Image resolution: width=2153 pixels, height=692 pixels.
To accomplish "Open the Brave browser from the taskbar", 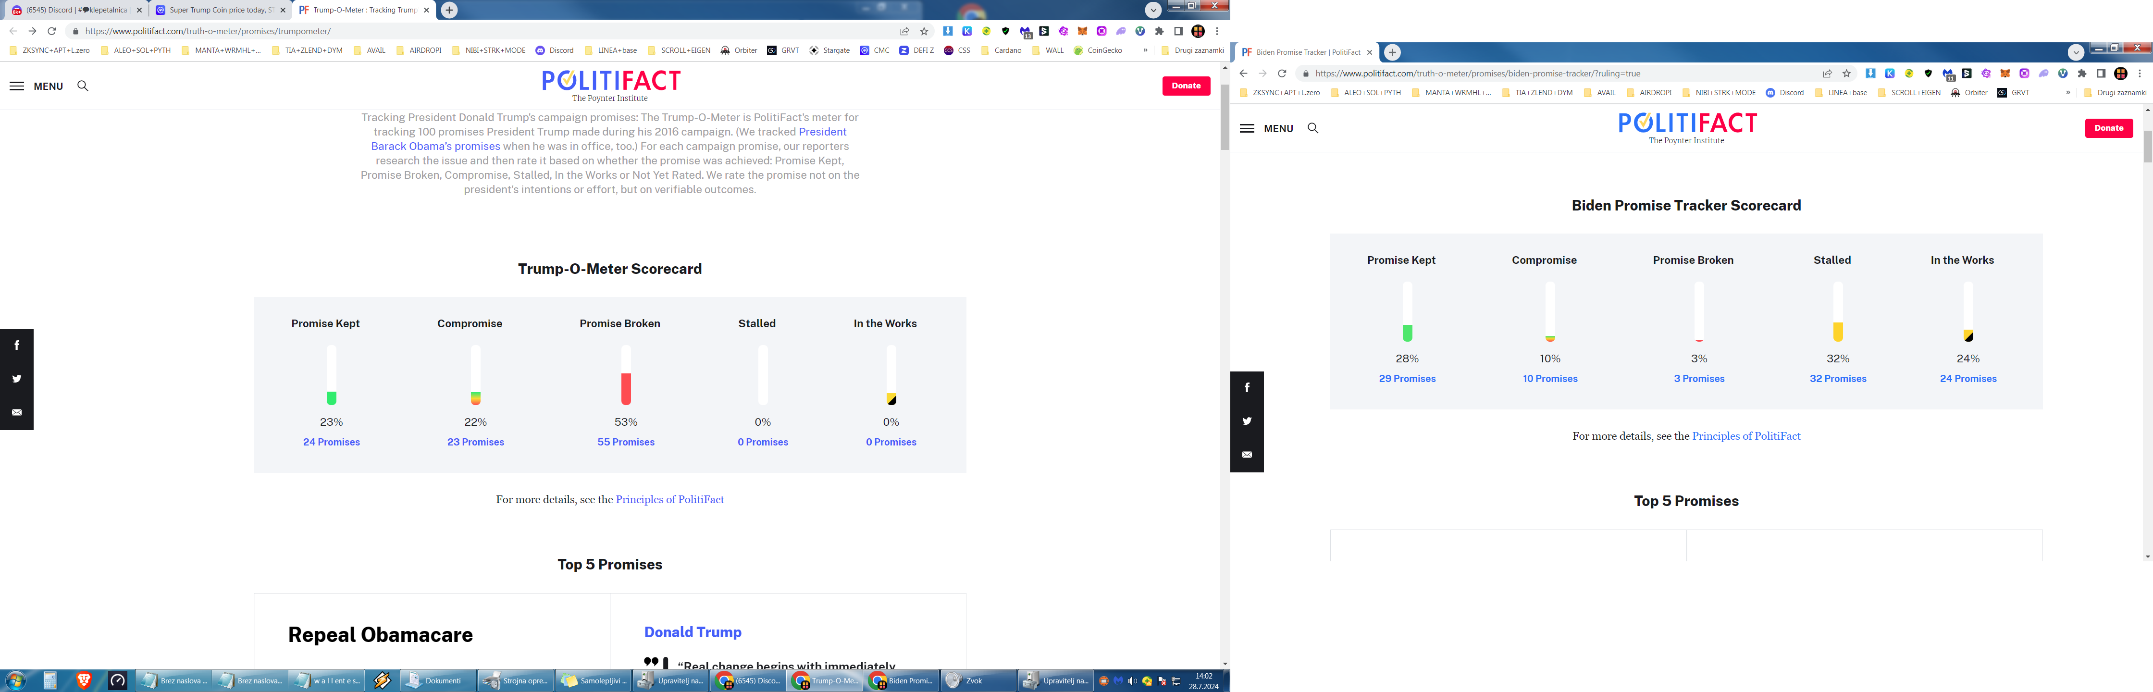I will point(84,680).
